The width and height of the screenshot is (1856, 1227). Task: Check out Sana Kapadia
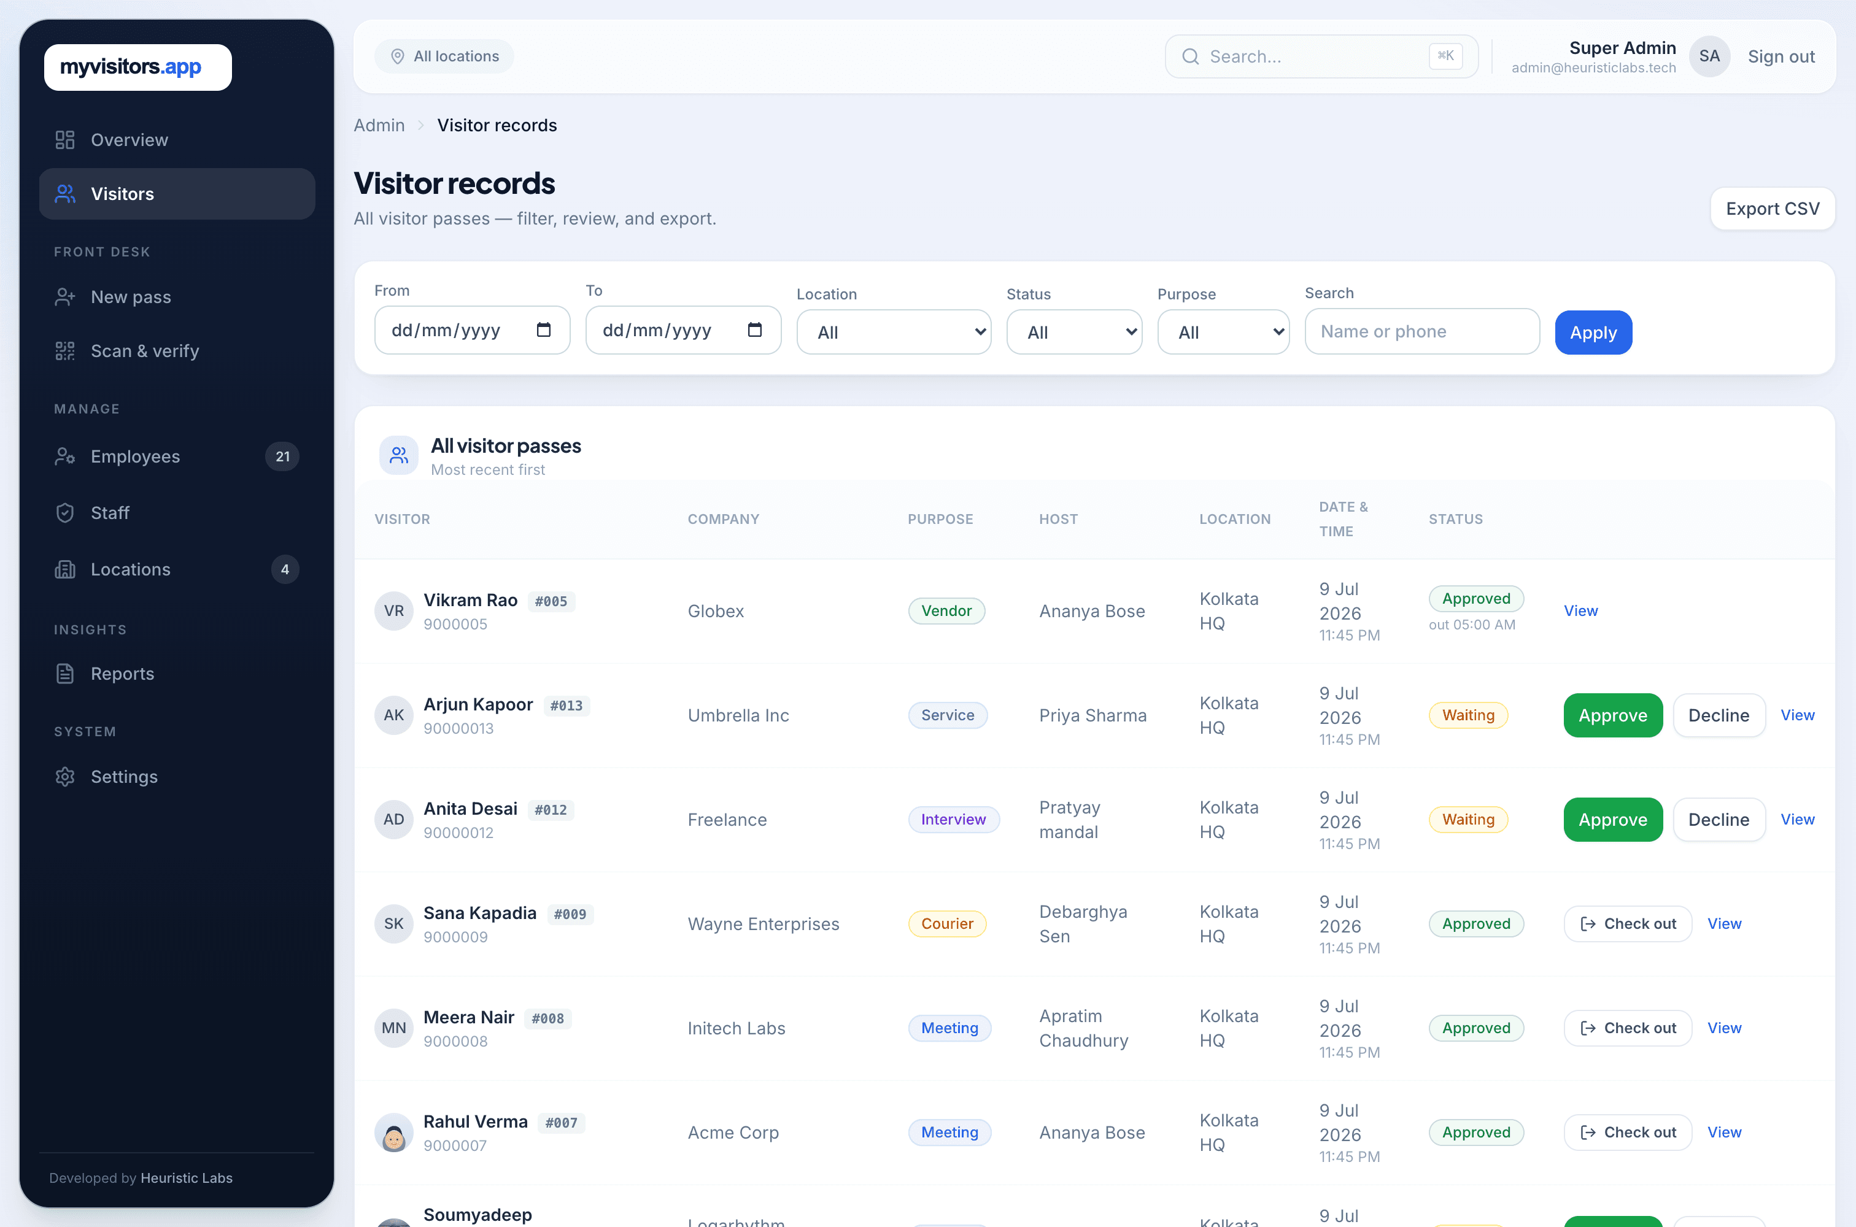click(x=1628, y=924)
